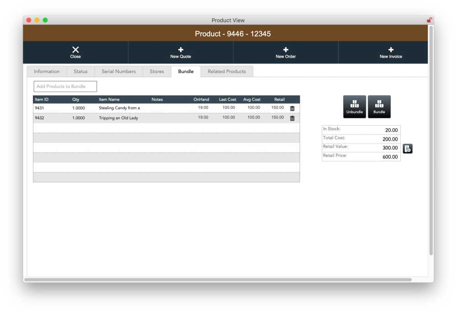Click 'Stealing Candy from a' item name
457x313 pixels.
tap(119, 108)
